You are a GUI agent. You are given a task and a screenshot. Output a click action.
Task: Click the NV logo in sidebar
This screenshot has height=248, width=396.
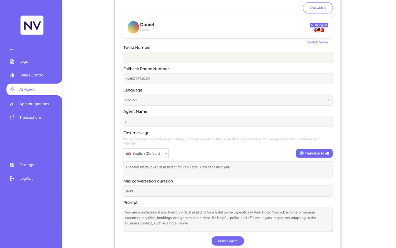coord(32,25)
